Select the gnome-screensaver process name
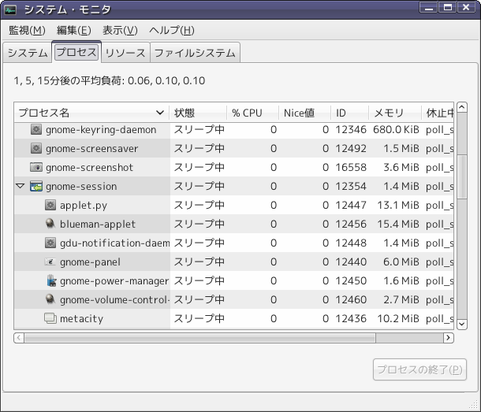Image resolution: width=481 pixels, height=412 pixels. [91, 149]
